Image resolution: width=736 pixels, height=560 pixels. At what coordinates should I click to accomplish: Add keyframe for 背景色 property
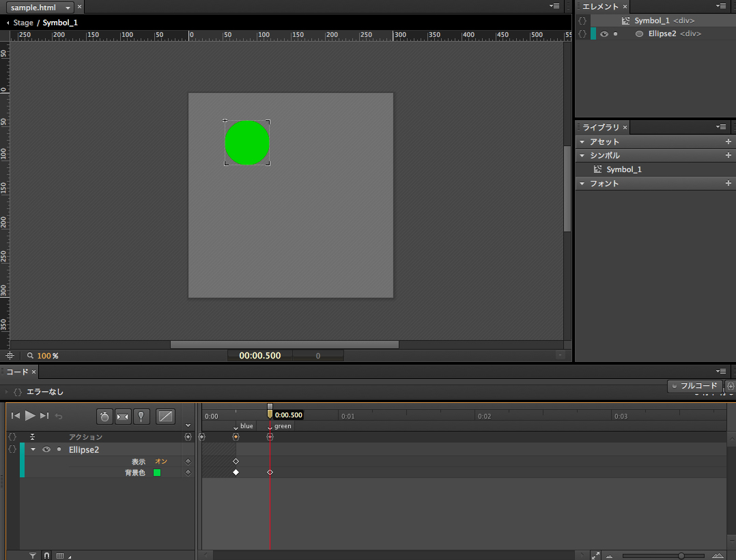[188, 473]
